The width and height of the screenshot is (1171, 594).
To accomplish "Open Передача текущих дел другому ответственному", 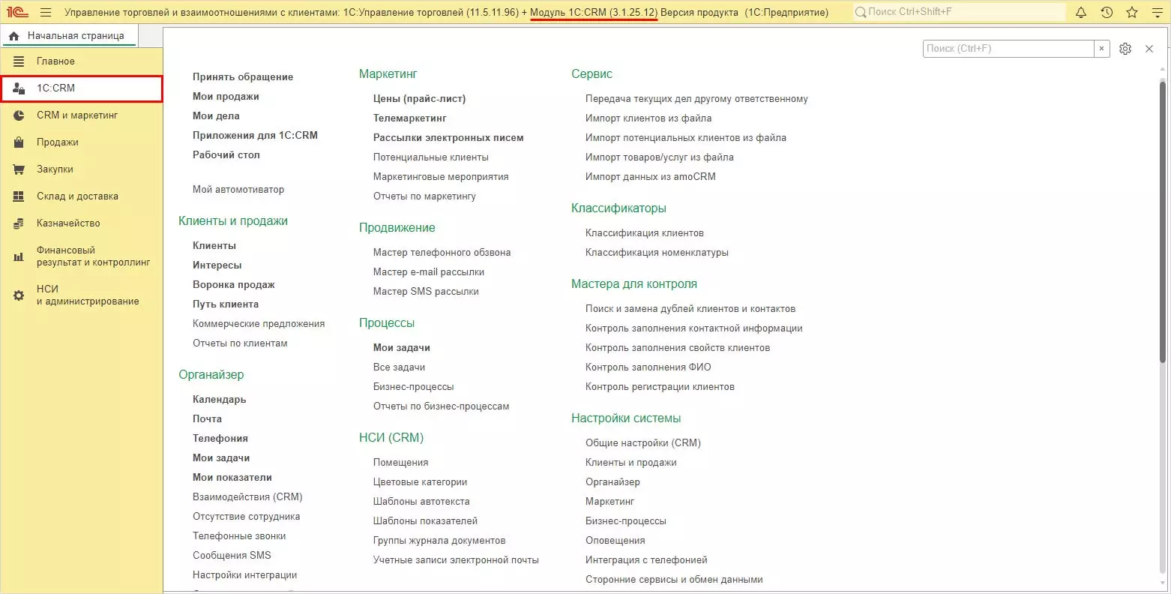I will coord(696,99).
